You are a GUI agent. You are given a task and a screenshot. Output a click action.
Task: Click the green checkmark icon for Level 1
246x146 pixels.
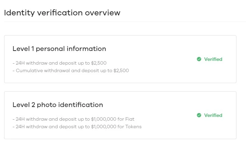tap(199, 59)
